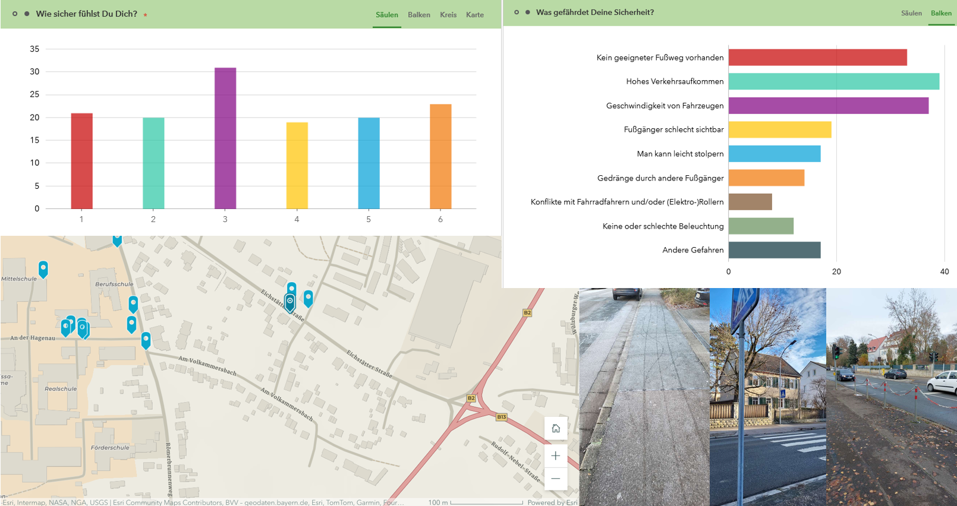957x506 pixels.
Task: Click the purple column for rating 3
Action: pos(225,138)
